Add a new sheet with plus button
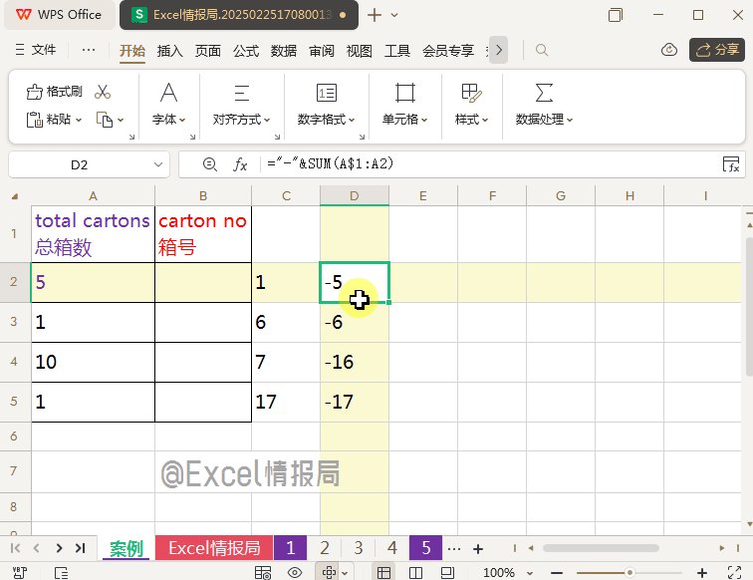 tap(478, 548)
